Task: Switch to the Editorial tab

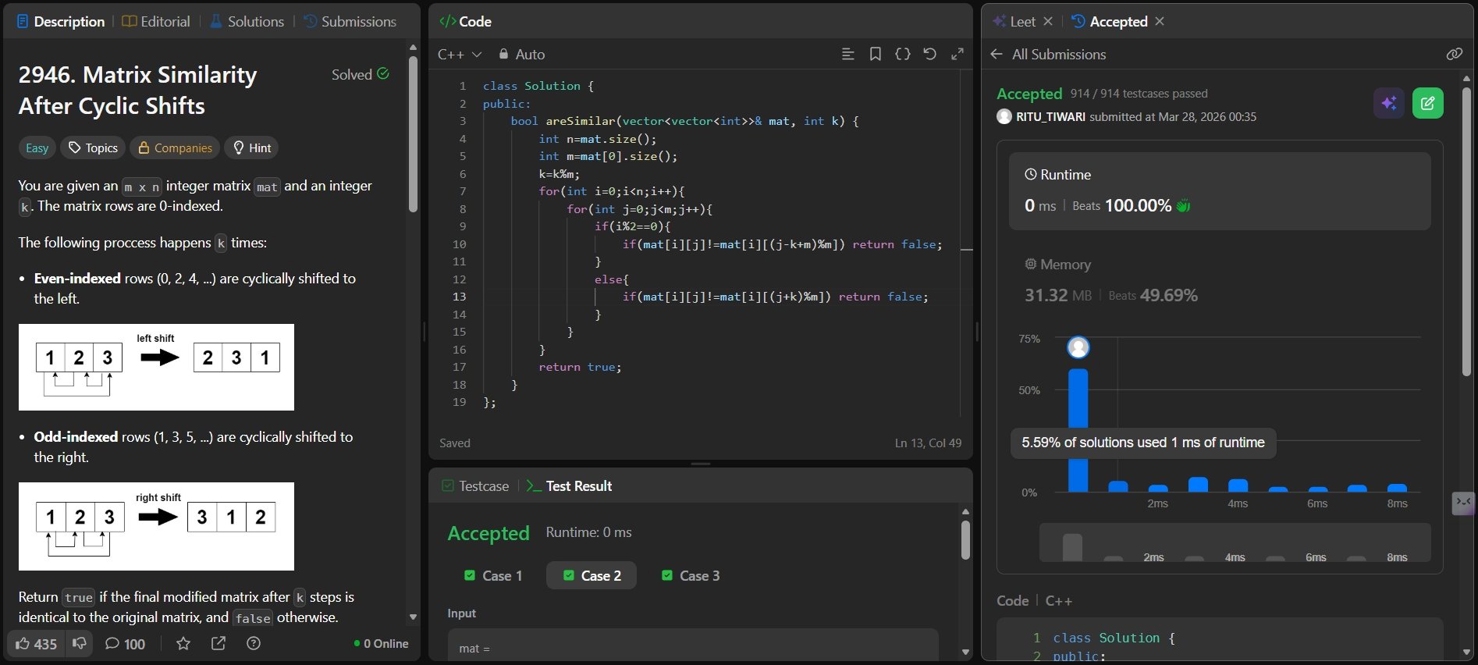Action: (156, 22)
